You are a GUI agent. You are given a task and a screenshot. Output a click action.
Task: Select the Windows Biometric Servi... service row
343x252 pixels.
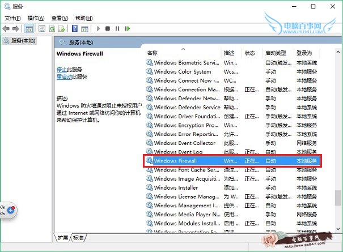[232, 63]
